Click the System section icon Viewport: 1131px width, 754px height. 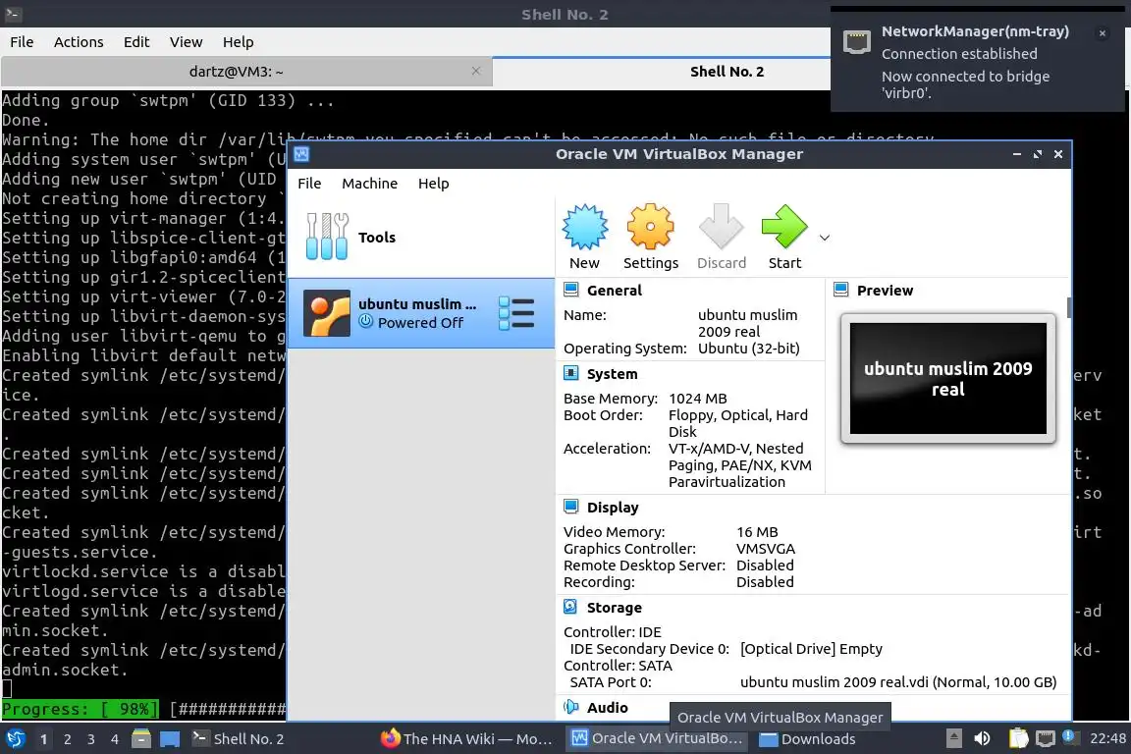(570, 373)
